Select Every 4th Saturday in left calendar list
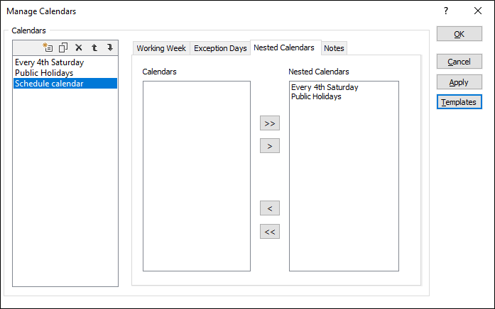 click(x=49, y=62)
